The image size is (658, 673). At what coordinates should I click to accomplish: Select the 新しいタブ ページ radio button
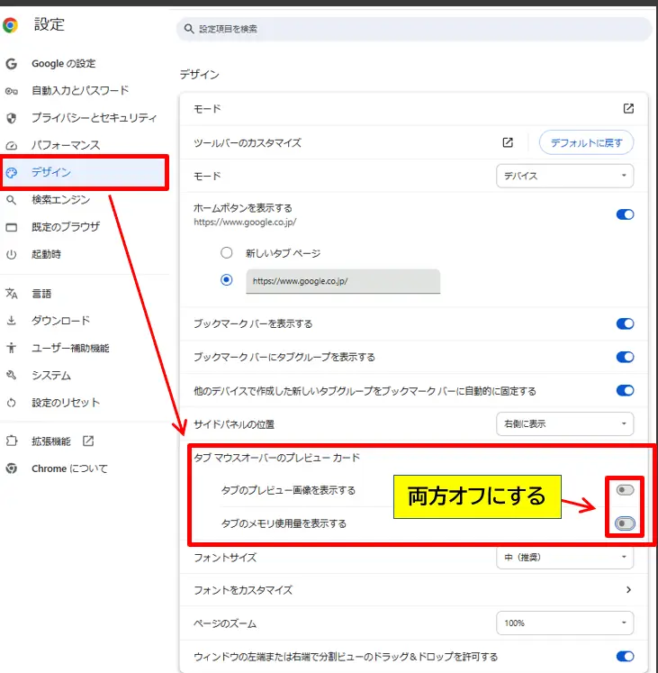(227, 253)
